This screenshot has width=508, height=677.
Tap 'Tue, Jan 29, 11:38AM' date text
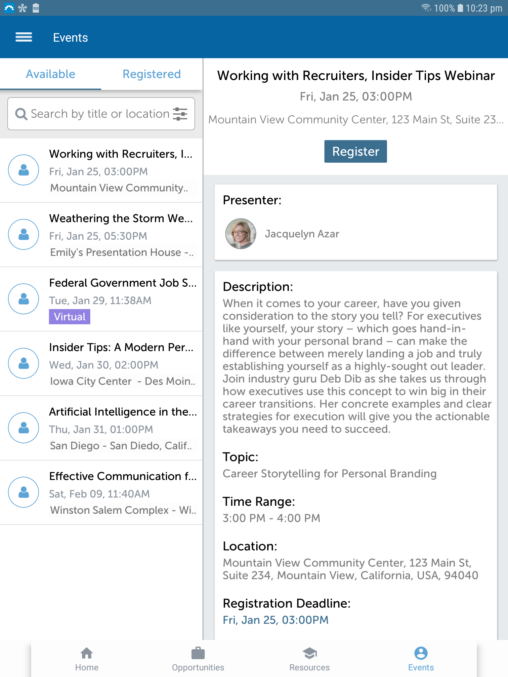pyautogui.click(x=100, y=300)
